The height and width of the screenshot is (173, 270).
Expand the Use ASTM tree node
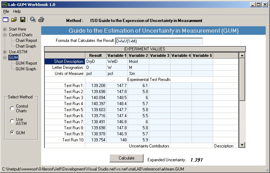pos(5,52)
